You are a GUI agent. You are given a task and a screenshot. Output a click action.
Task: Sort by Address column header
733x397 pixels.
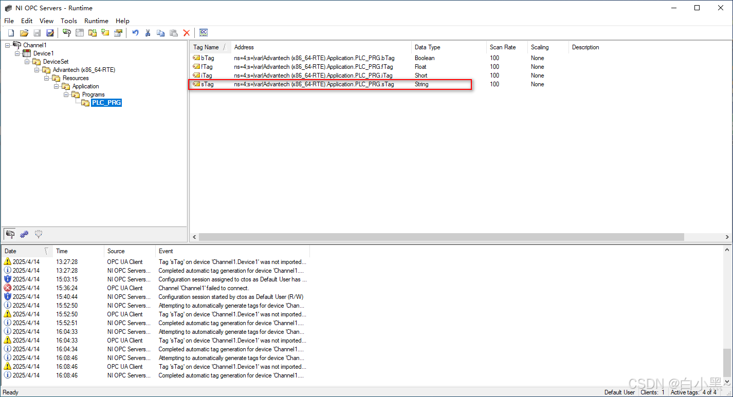321,47
